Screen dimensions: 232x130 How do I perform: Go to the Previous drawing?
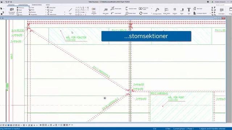pyautogui.click(x=20, y=8)
